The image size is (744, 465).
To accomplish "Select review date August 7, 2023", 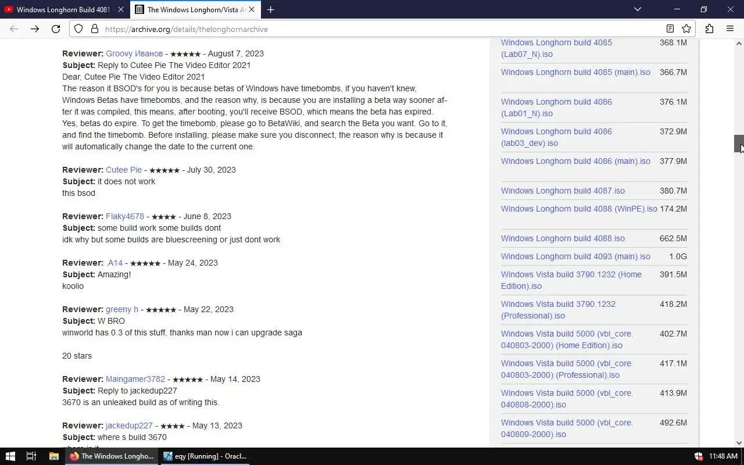I will (235, 53).
